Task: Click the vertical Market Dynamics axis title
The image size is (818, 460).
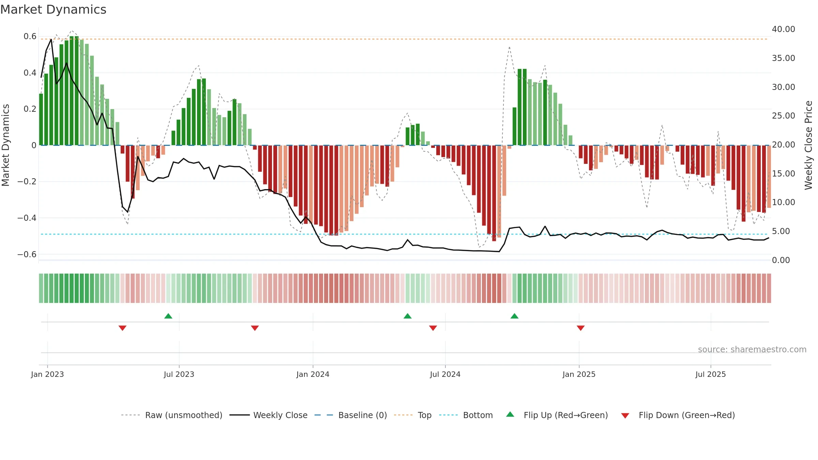Action: point(5,145)
